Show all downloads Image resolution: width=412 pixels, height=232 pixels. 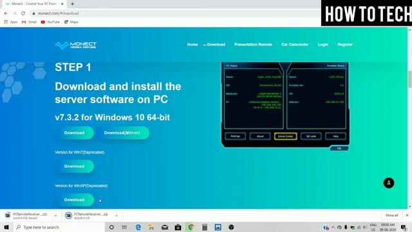click(x=391, y=215)
